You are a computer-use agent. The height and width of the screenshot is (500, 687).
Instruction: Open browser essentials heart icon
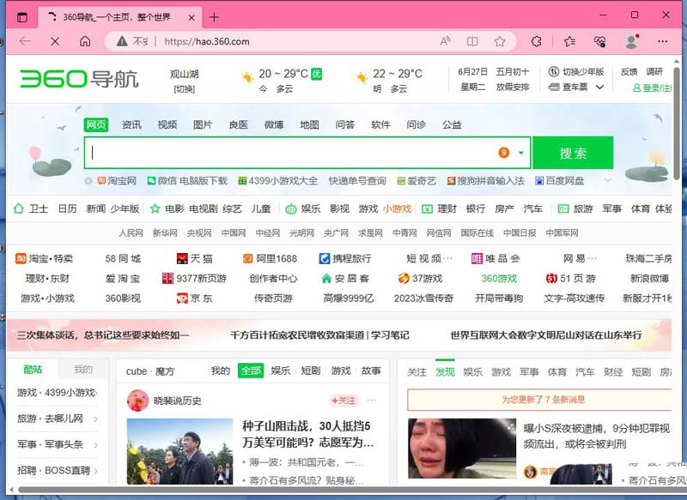click(x=599, y=41)
